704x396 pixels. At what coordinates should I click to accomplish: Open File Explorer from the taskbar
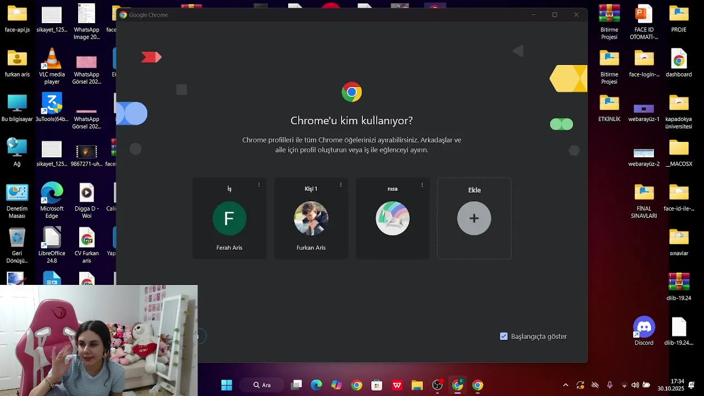click(417, 385)
